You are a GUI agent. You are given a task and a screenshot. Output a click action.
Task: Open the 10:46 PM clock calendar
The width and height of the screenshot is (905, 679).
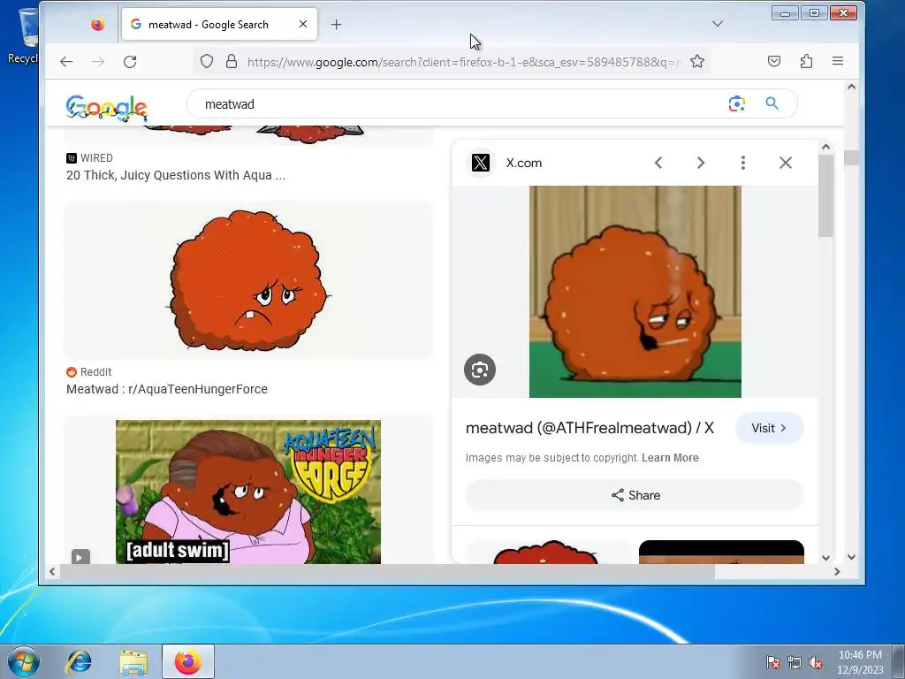pos(860,662)
